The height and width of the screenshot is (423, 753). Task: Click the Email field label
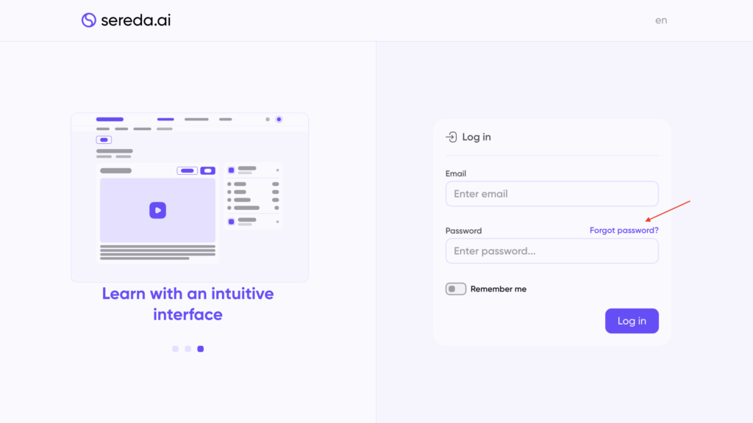[x=456, y=174]
